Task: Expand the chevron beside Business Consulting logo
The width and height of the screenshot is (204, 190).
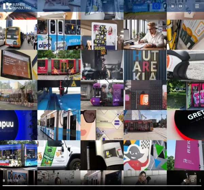Action: 34,6
